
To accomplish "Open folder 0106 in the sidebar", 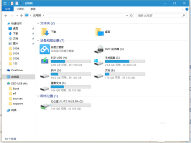I will pyautogui.click(x=16, y=58).
